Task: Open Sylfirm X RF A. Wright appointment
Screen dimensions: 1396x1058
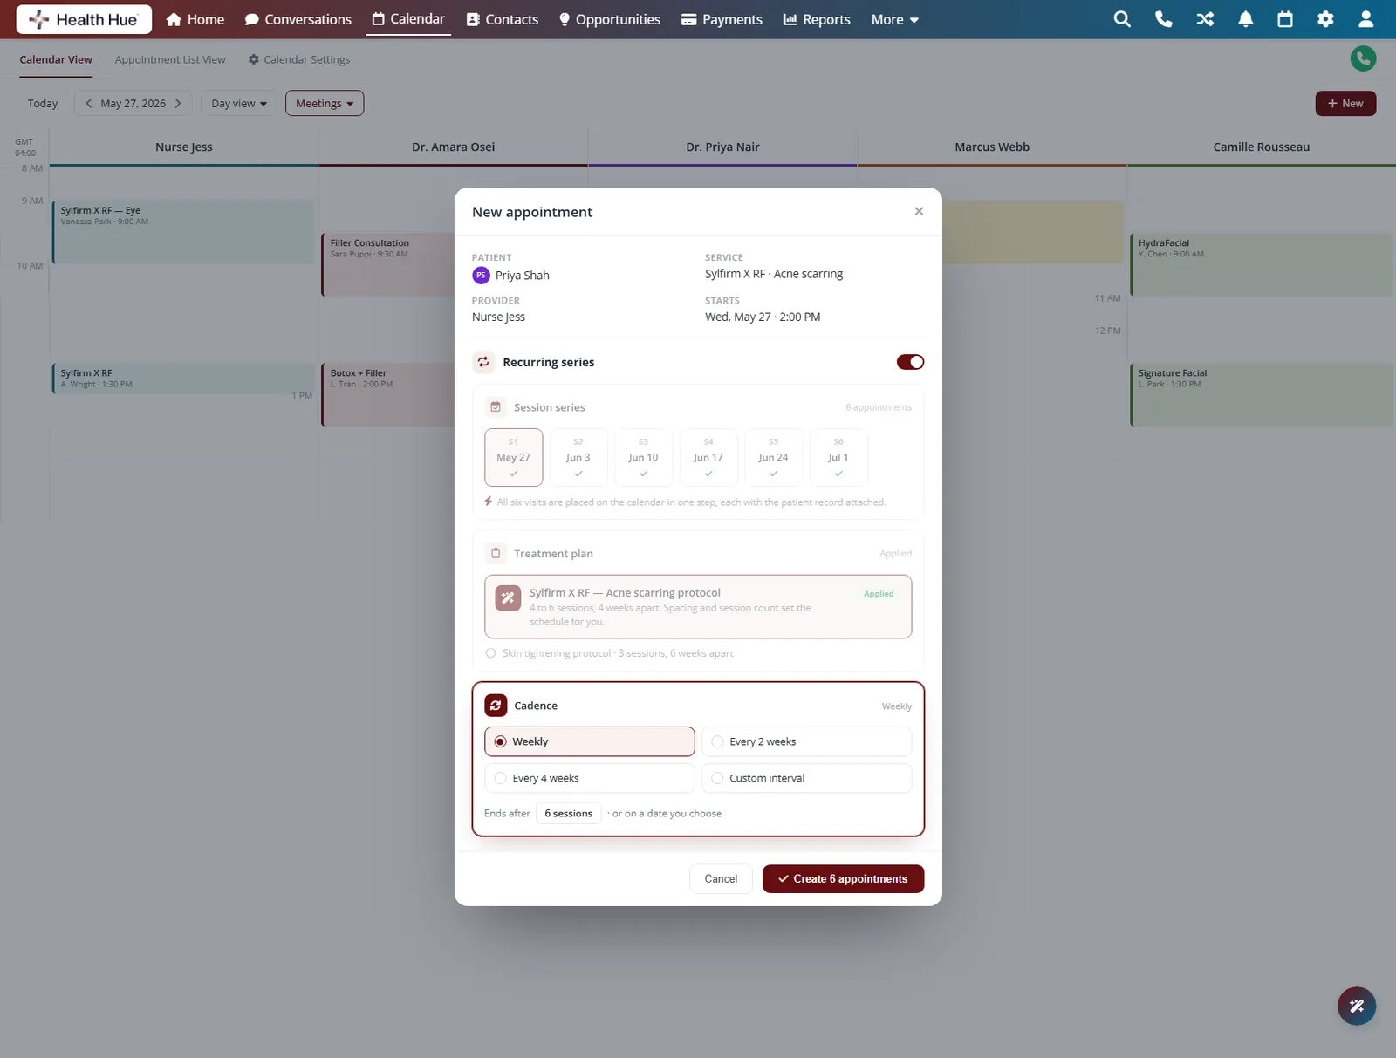Action: coord(183,379)
